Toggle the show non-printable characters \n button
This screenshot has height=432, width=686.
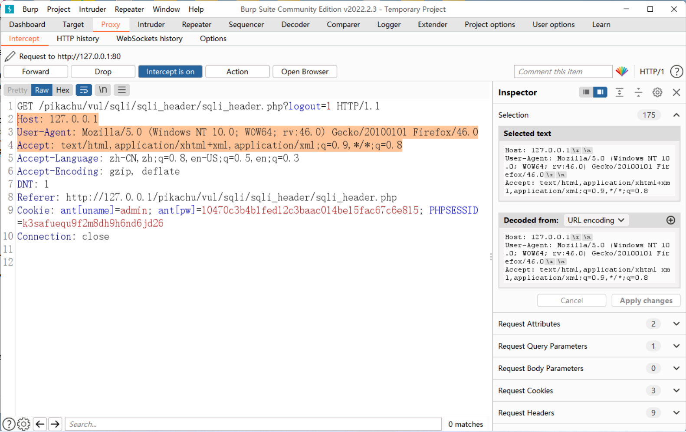point(103,90)
